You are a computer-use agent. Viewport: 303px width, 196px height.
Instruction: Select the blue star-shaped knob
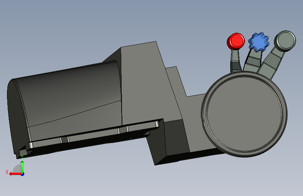pyautogui.click(x=259, y=42)
